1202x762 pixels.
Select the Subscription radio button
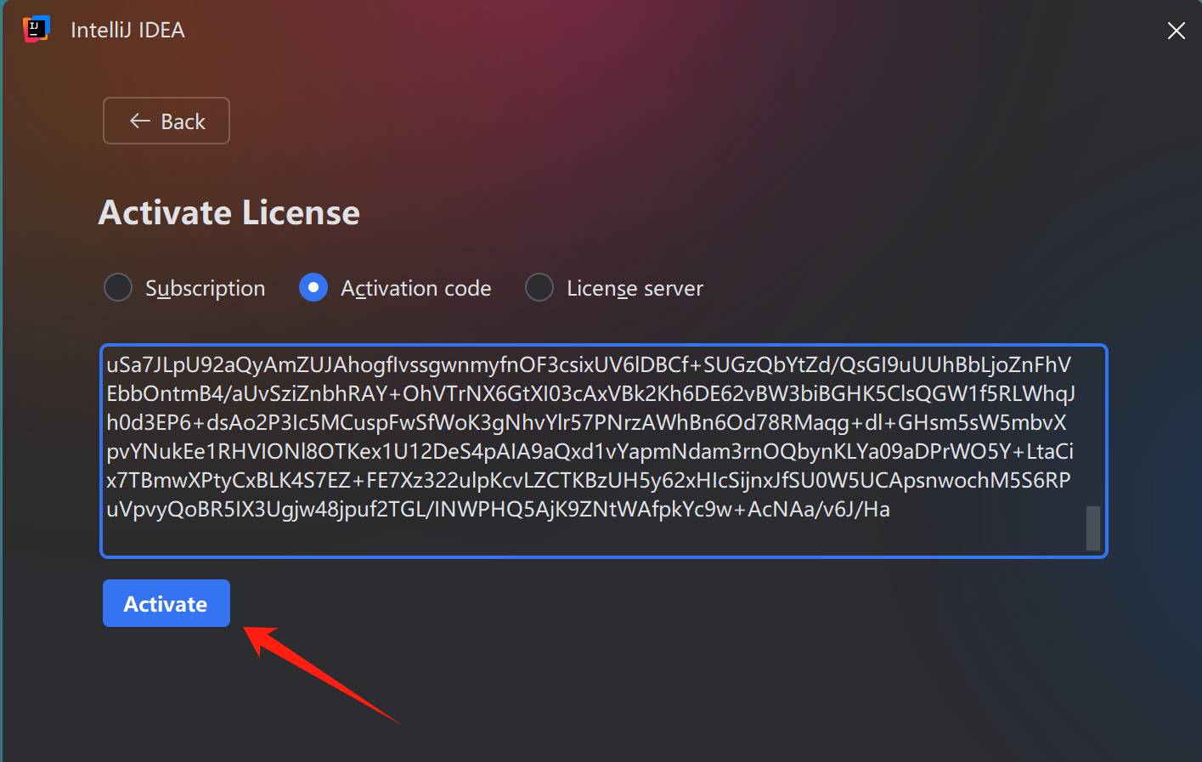118,287
